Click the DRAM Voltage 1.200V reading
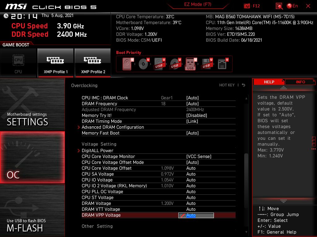Viewport: 317px width, 237px height. coord(167,203)
